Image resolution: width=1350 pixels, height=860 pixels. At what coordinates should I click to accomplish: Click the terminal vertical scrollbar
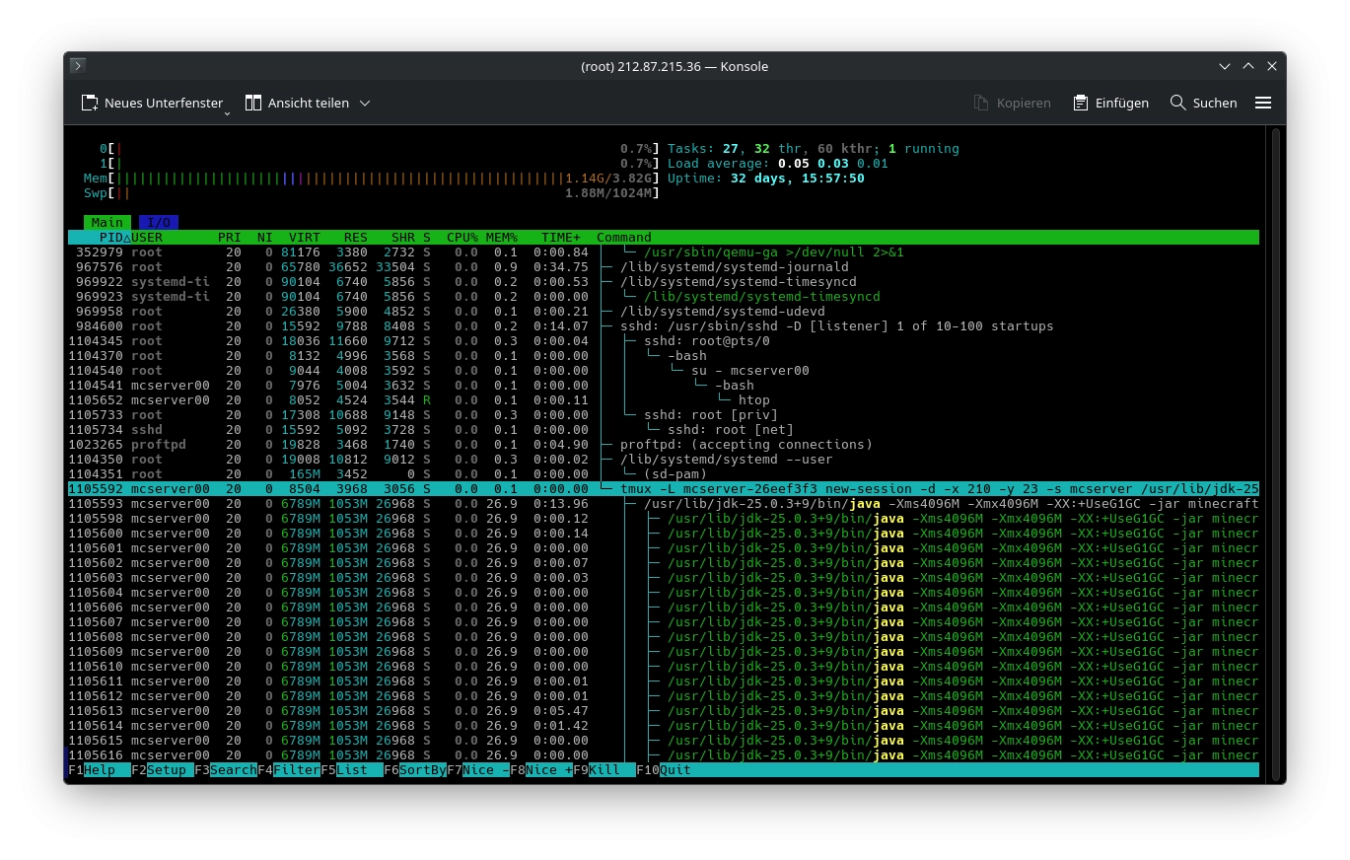pos(1274,454)
